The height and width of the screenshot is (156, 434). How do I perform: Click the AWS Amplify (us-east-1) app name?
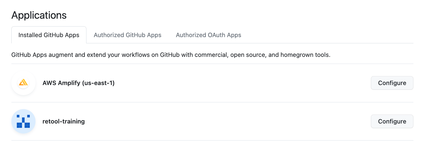(x=79, y=83)
